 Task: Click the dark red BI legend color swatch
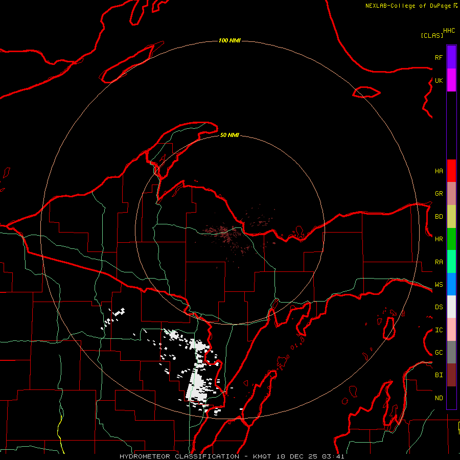tap(451, 375)
